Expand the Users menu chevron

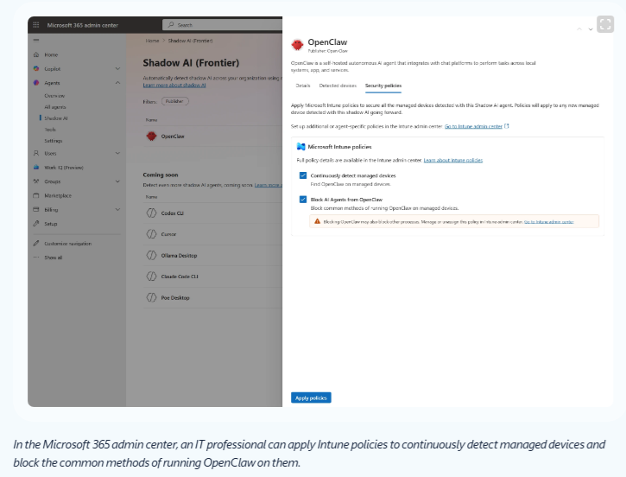tap(117, 153)
